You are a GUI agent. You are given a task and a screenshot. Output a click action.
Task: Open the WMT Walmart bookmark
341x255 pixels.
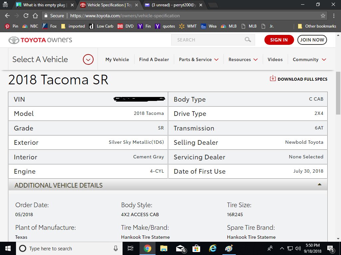tap(188, 26)
